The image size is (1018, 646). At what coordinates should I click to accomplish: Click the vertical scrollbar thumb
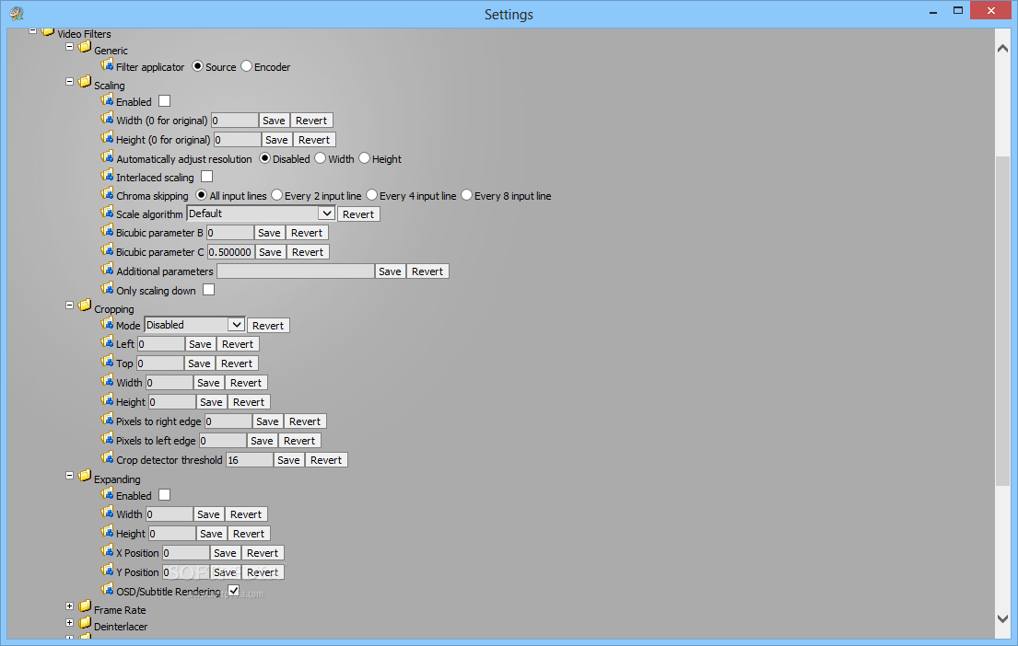tap(1002, 320)
